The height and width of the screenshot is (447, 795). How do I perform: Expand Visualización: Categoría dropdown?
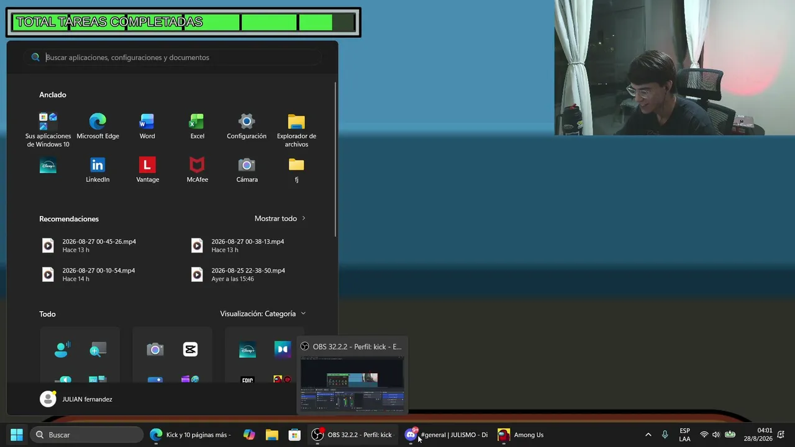pos(263,314)
